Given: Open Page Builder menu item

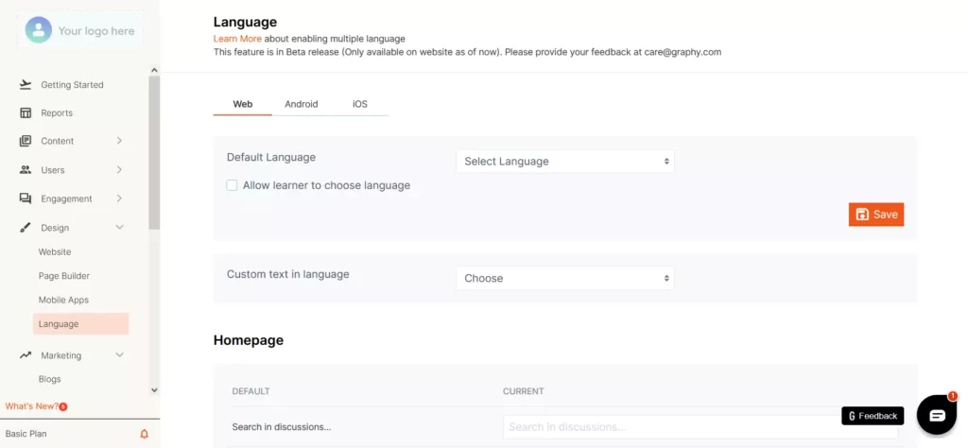Looking at the screenshot, I should [x=64, y=276].
